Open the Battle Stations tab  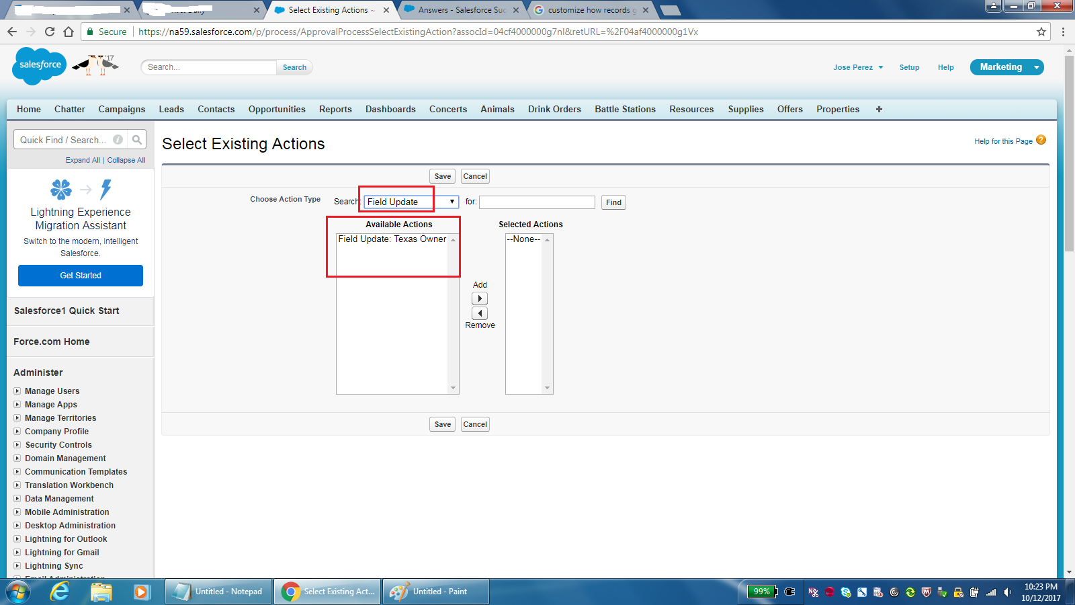click(625, 109)
